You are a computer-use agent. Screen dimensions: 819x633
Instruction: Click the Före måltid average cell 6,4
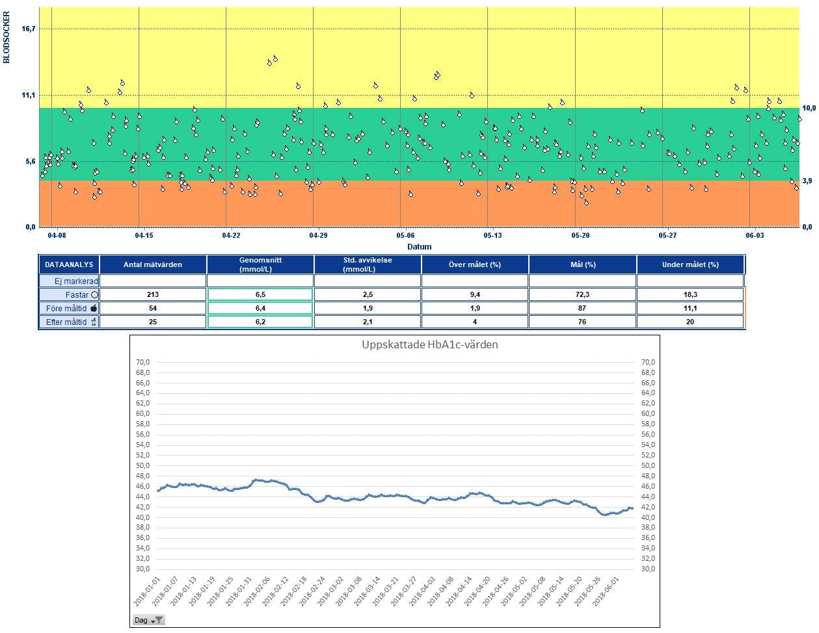click(x=260, y=309)
